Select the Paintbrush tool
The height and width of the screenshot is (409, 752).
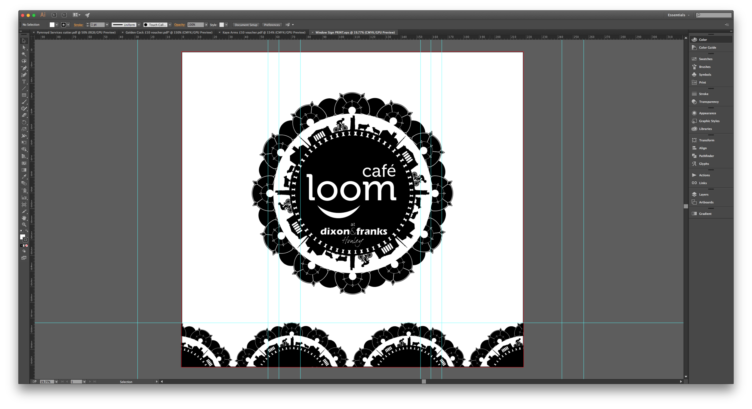pos(24,102)
